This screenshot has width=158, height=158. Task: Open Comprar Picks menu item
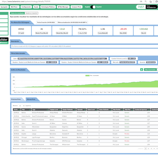[76, 7]
